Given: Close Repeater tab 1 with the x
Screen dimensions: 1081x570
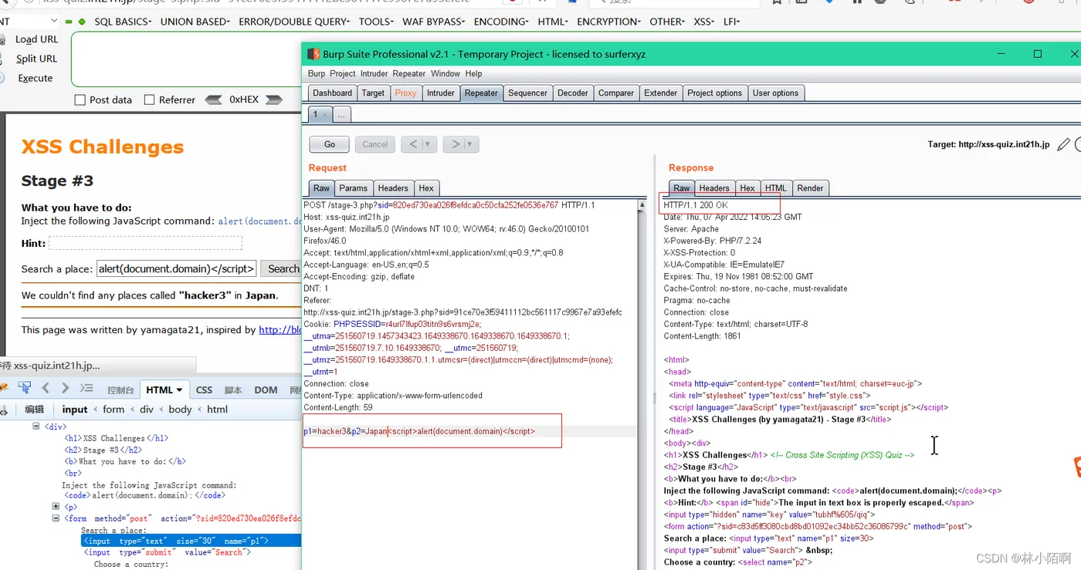Looking at the screenshot, I should (x=324, y=115).
